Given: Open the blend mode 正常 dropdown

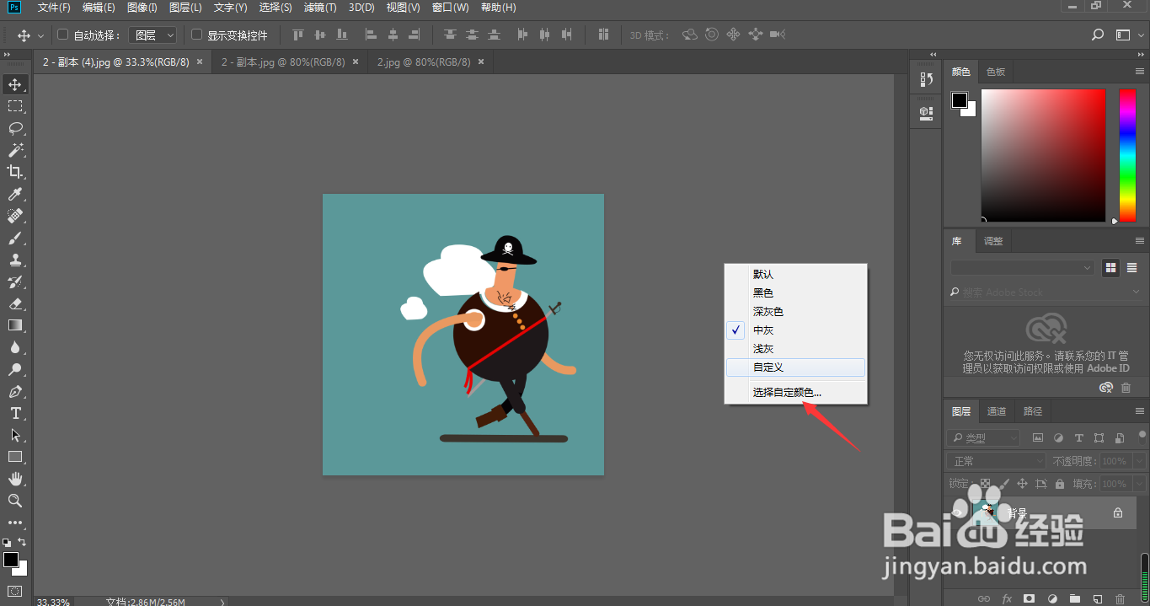Looking at the screenshot, I should pyautogui.click(x=997, y=461).
